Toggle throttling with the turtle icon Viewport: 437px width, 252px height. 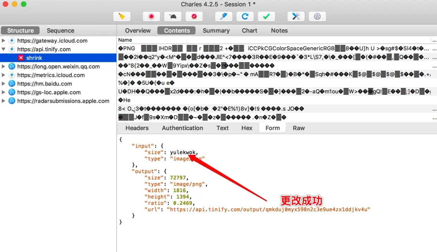[173, 17]
